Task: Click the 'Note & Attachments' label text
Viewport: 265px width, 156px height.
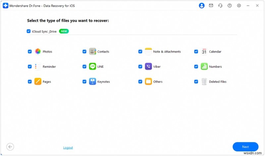Action: click(x=167, y=51)
